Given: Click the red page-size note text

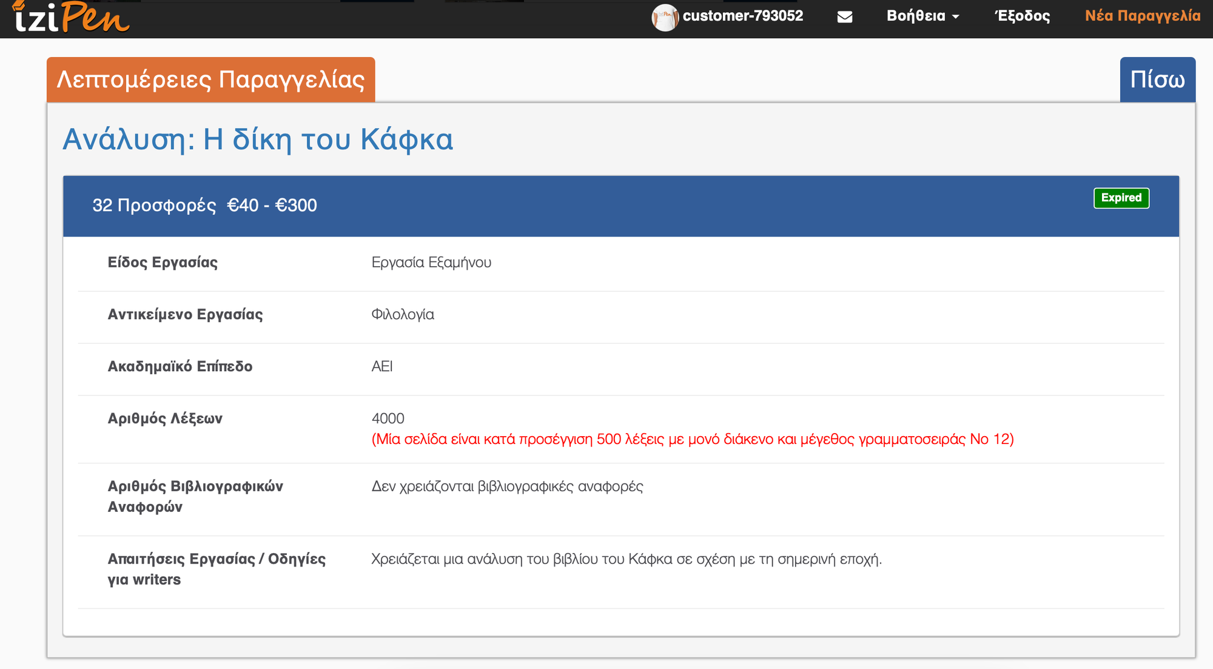Looking at the screenshot, I should [x=692, y=439].
